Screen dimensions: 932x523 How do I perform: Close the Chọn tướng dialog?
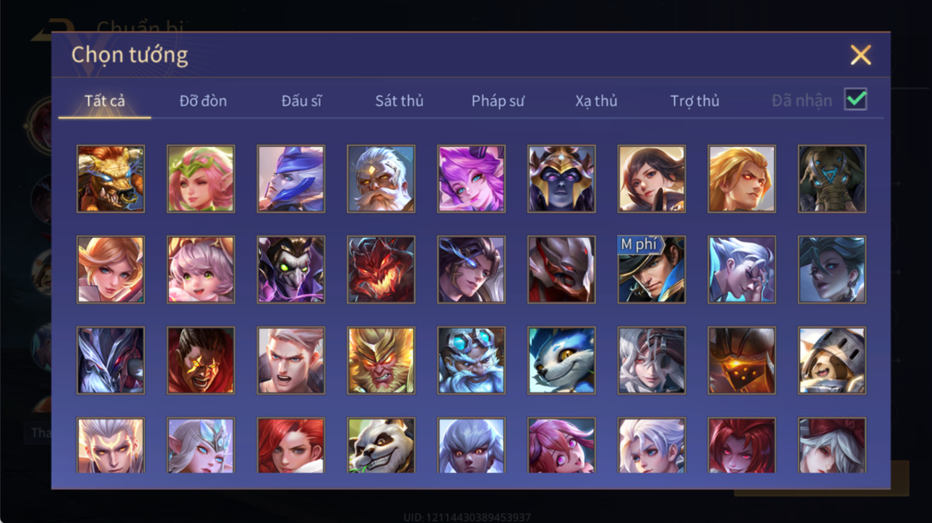(860, 55)
